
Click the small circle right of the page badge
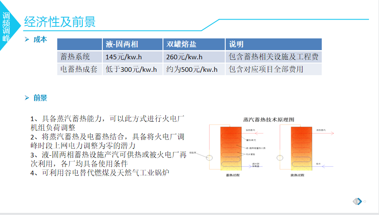click(x=365, y=201)
